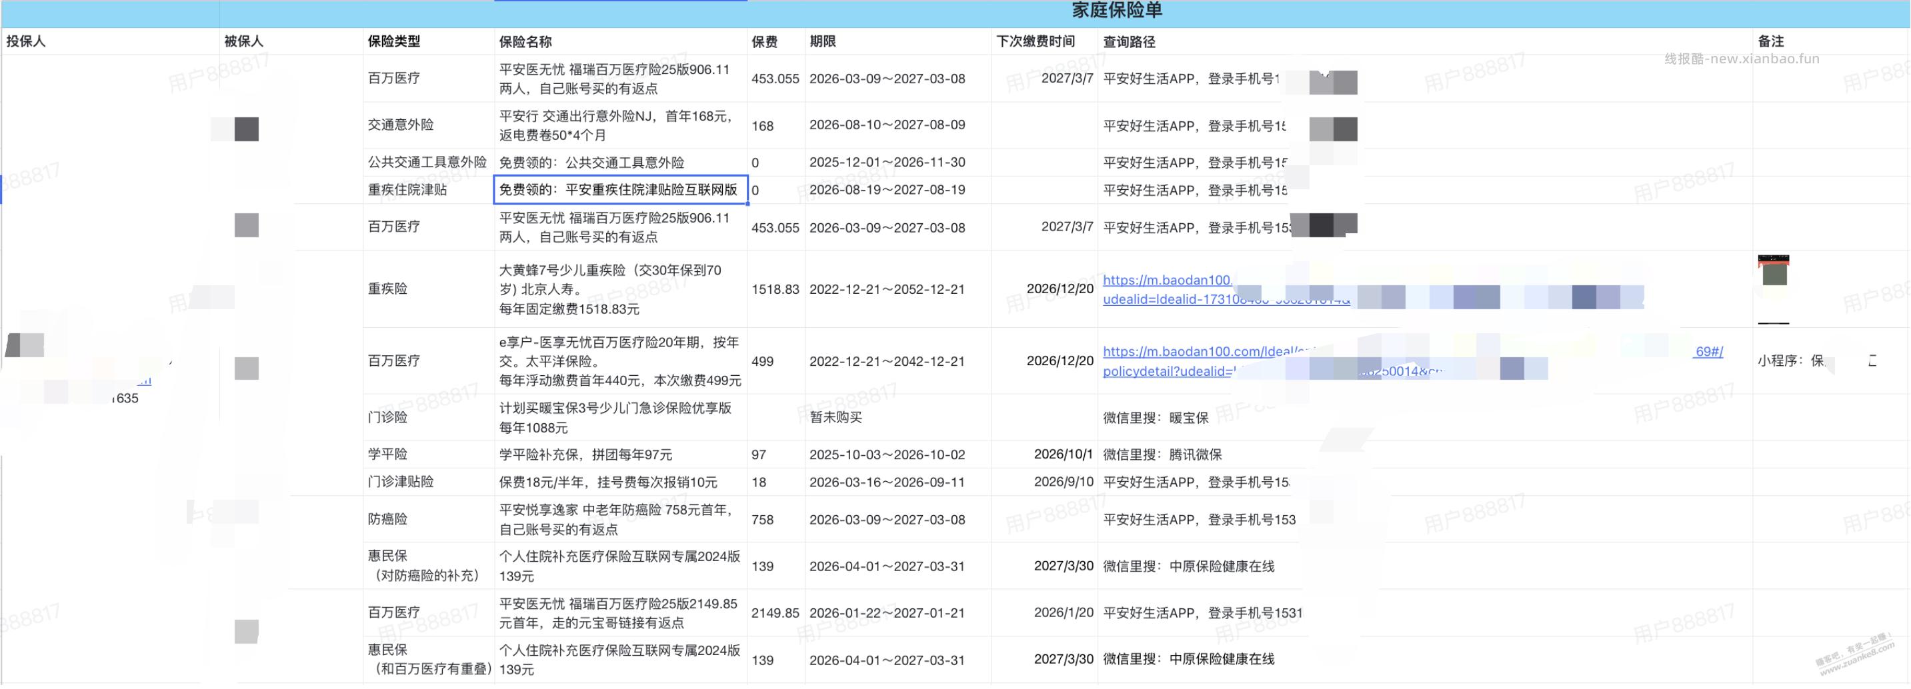The image size is (1911, 689).
Task: Click the premium cell 1518.83
Action: point(775,289)
